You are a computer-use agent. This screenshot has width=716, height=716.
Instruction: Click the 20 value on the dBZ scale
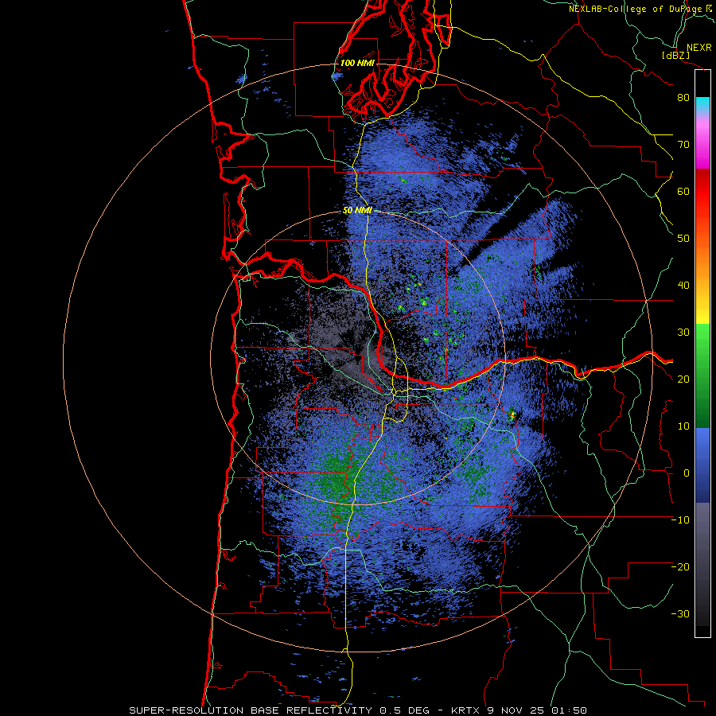[x=683, y=379]
